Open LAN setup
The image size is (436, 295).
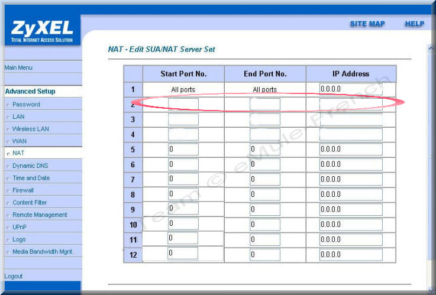(18, 116)
